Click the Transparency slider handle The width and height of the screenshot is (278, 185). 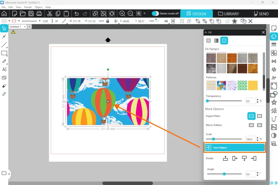[x=207, y=101]
